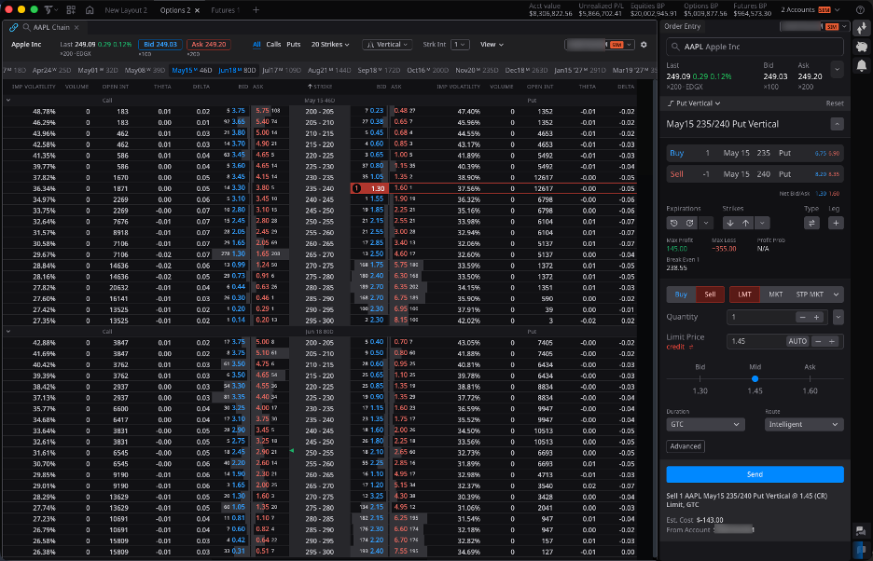Click the Home icon in the top toolbar
This screenshot has width=873, height=561.
(90, 10)
